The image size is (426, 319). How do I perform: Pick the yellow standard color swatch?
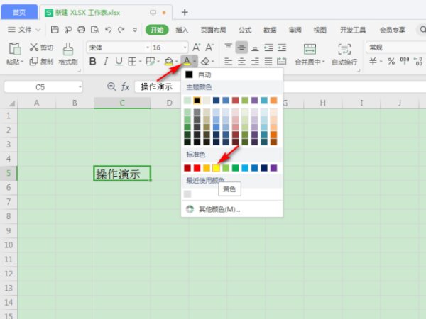click(x=216, y=168)
